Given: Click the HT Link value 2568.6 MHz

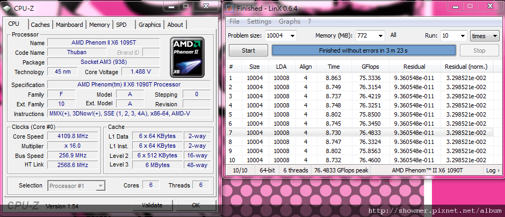Looking at the screenshot, I should point(73,165).
